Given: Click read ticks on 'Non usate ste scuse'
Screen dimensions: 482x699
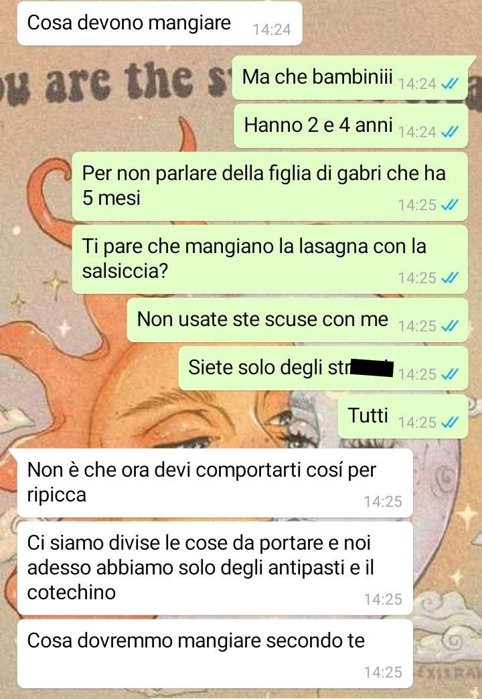Looking at the screenshot, I should tap(449, 326).
